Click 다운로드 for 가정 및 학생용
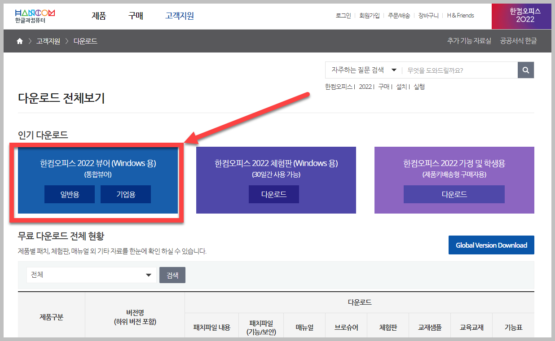Image resolution: width=555 pixels, height=341 pixels. tap(454, 194)
